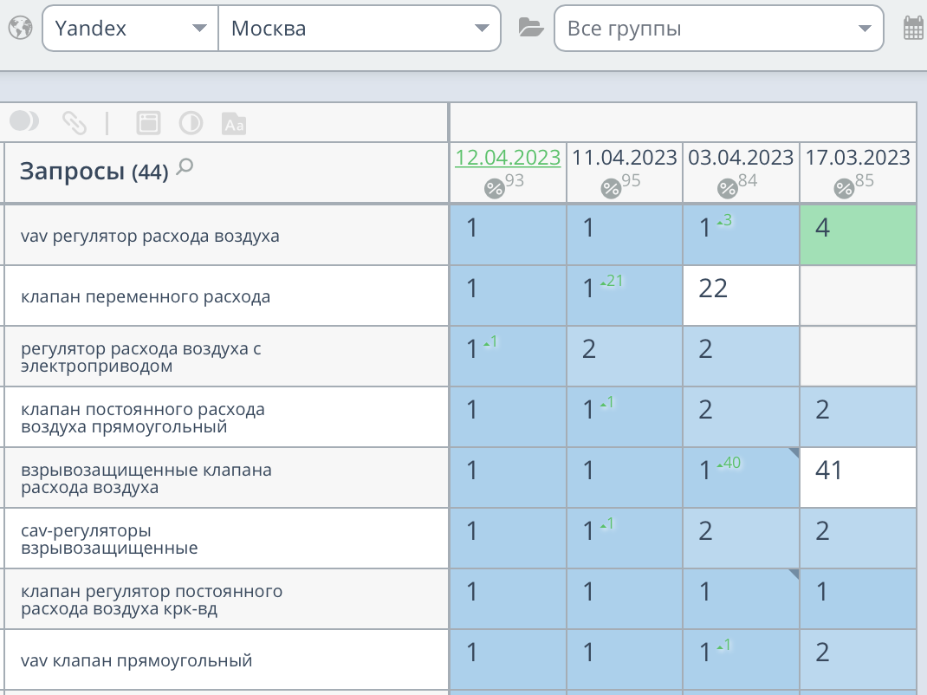Click the cell showing position 41
Screen dimensions: 927x695
(x=858, y=477)
